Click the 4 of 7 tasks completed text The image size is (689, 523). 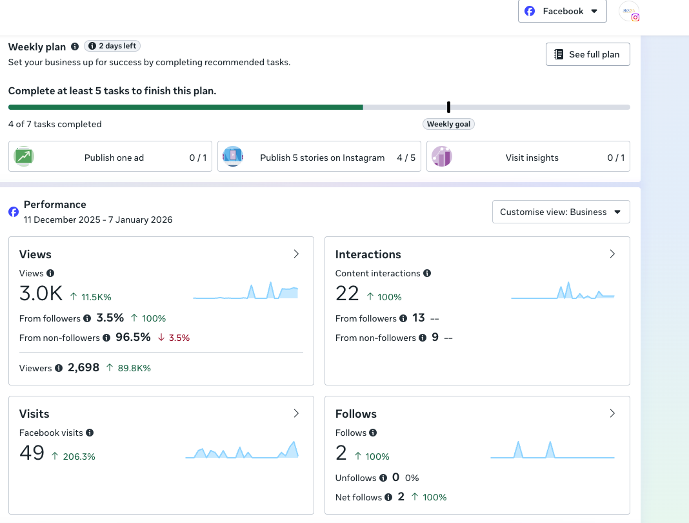55,124
